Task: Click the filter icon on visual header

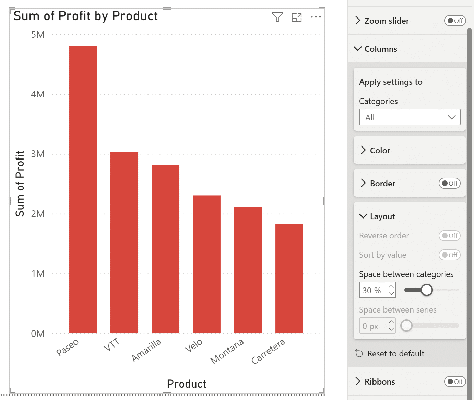Action: coord(277,17)
